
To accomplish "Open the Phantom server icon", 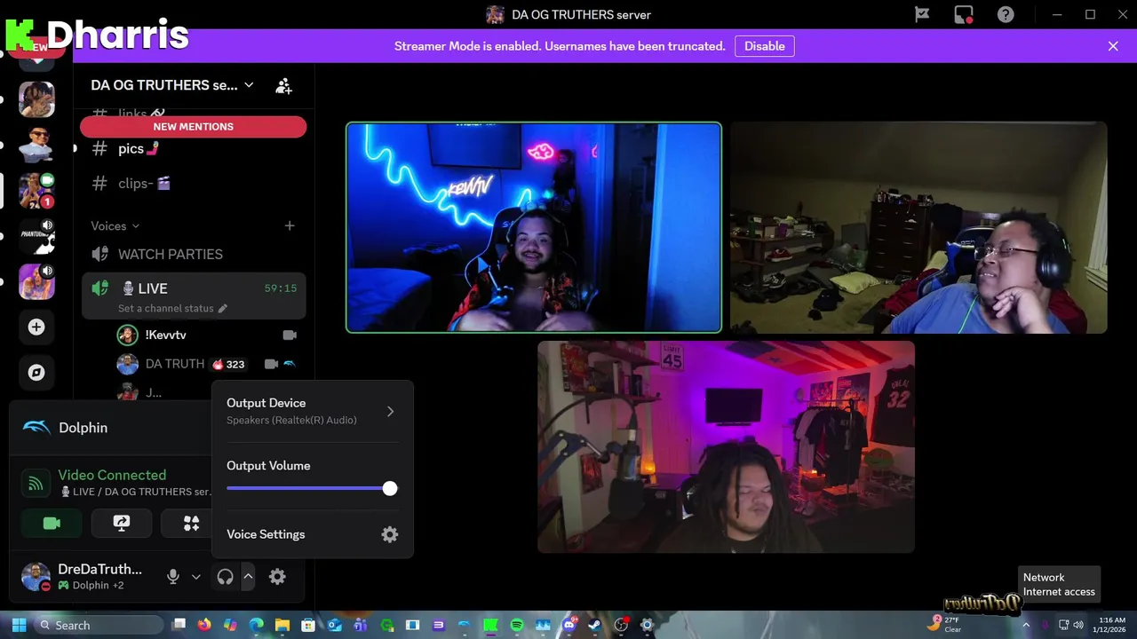I will 36,236.
